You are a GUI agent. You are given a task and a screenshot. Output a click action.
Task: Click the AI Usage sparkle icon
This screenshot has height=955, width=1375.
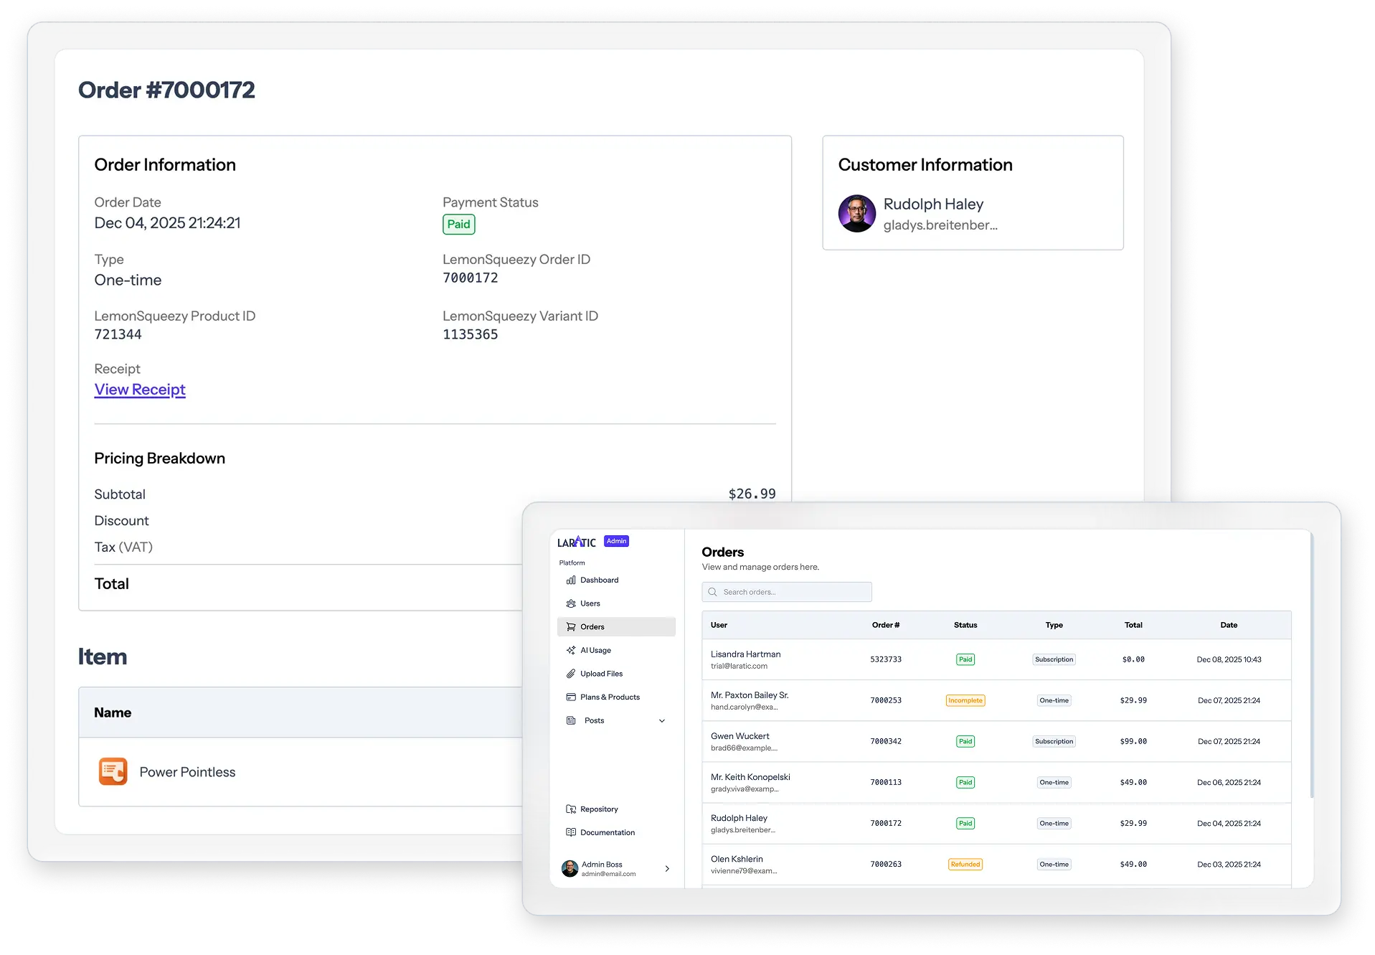pos(571,651)
